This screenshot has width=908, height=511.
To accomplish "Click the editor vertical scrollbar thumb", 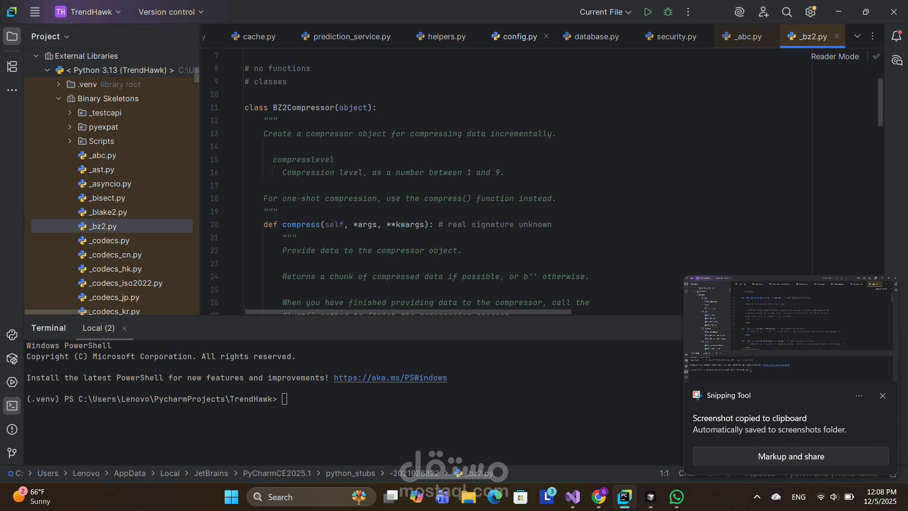I will pyautogui.click(x=881, y=102).
